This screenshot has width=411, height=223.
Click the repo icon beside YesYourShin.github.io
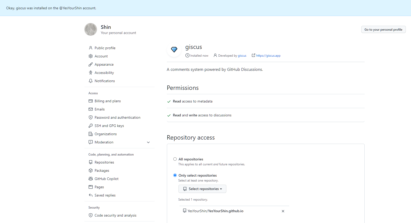click(x=185, y=211)
